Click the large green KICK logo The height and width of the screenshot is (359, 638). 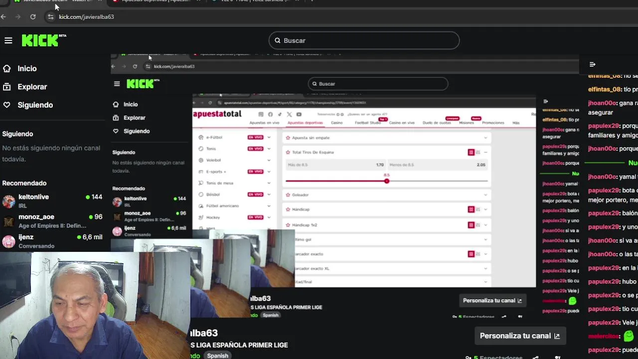pyautogui.click(x=40, y=40)
